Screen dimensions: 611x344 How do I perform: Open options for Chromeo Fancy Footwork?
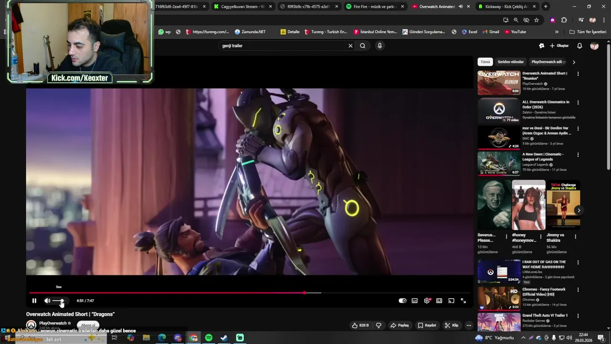578,290
